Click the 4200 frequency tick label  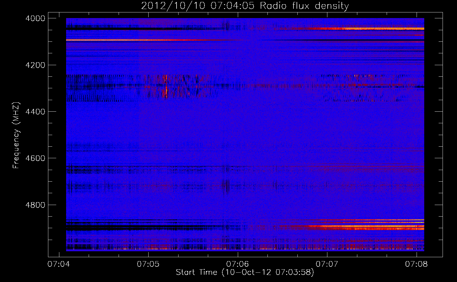point(35,65)
